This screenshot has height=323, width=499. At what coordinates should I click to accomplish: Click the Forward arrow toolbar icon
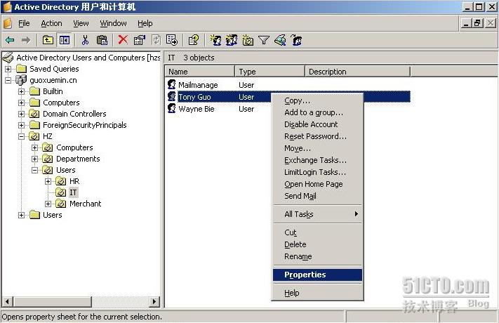click(x=26, y=40)
